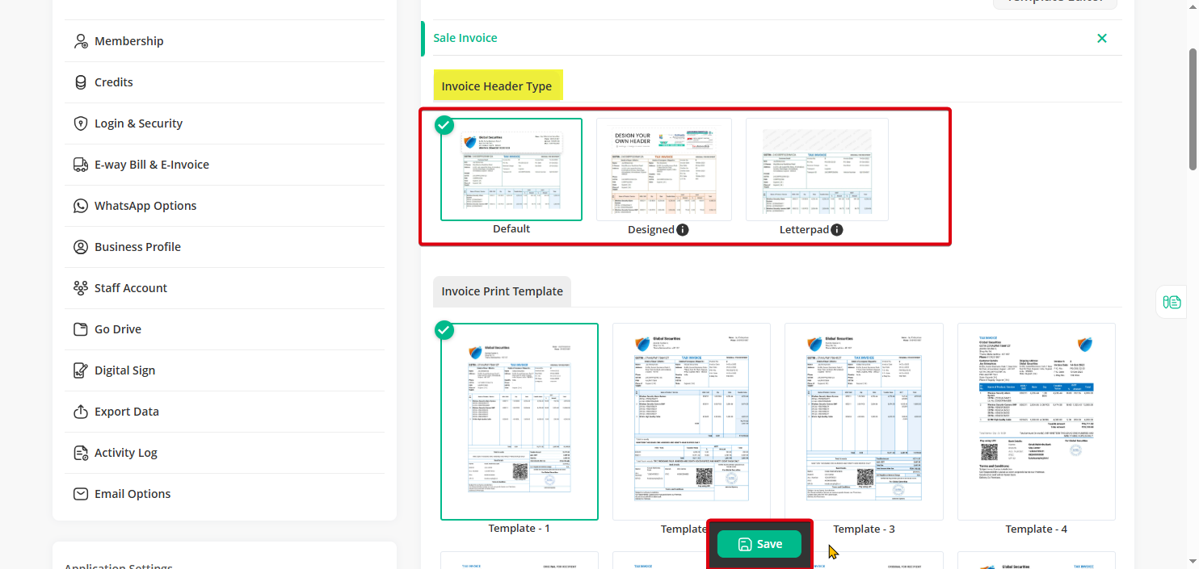
Task: Click the Digital Sign pen icon
Action: coord(81,370)
